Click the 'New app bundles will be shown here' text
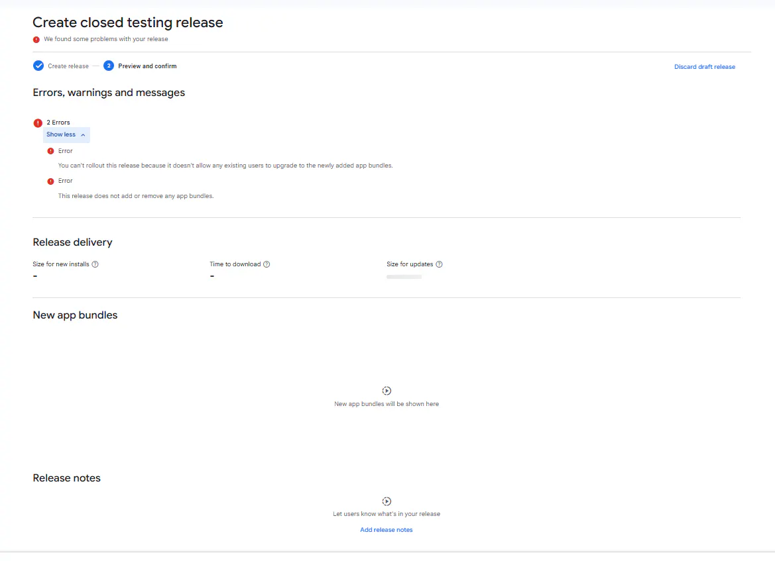This screenshot has height=561, width=775. [x=387, y=404]
